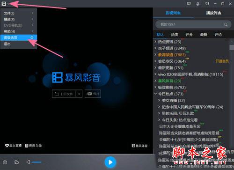This screenshot has height=170, width=234.
Task: Click the notification bell icon in title bar
Action: tap(198, 4)
